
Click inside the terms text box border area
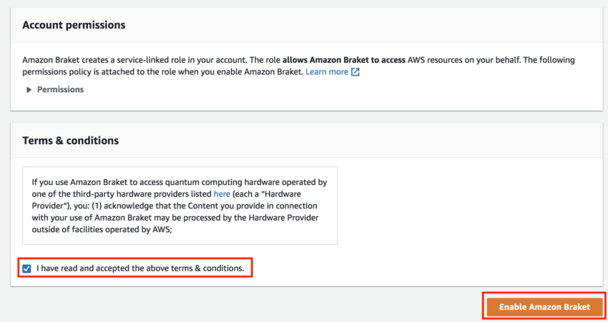[x=180, y=206]
